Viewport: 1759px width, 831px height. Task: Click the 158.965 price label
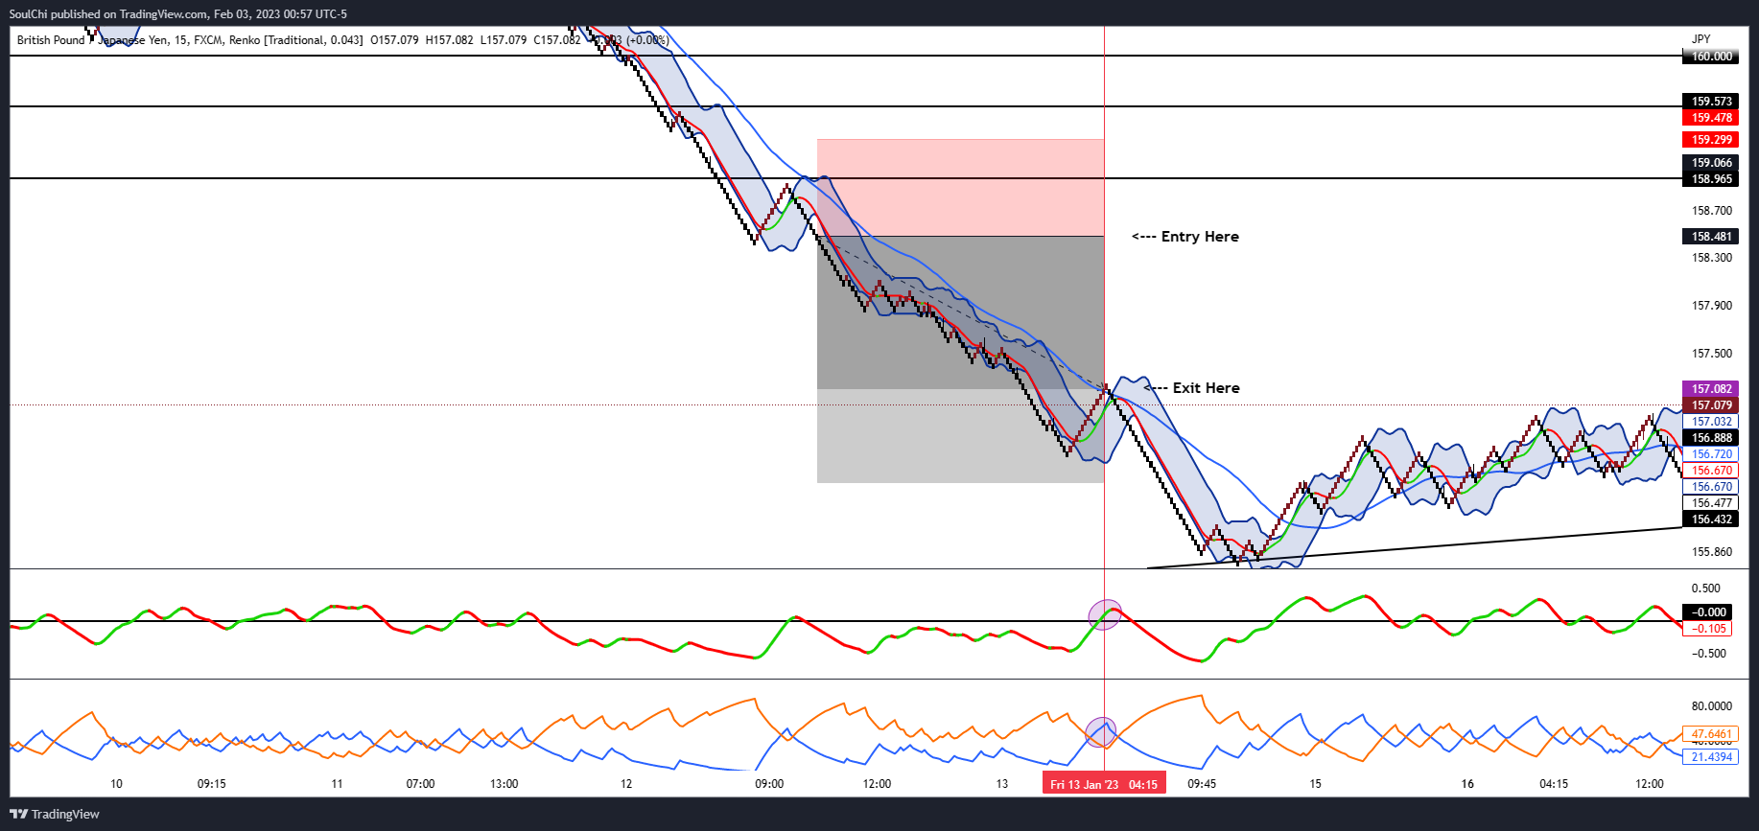tap(1711, 179)
